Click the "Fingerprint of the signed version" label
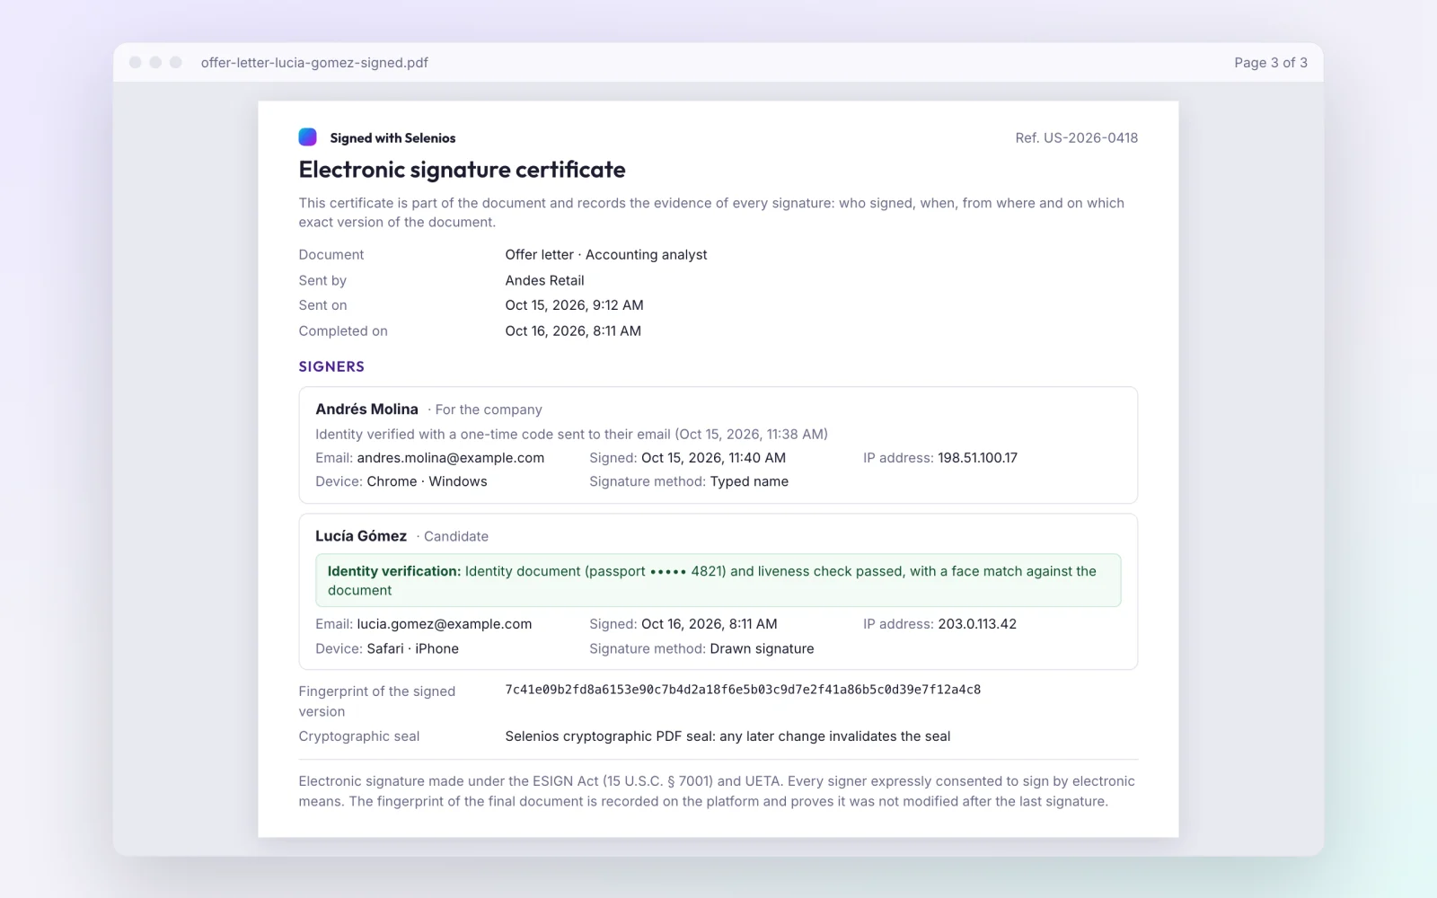This screenshot has width=1437, height=898. pyautogui.click(x=377, y=701)
